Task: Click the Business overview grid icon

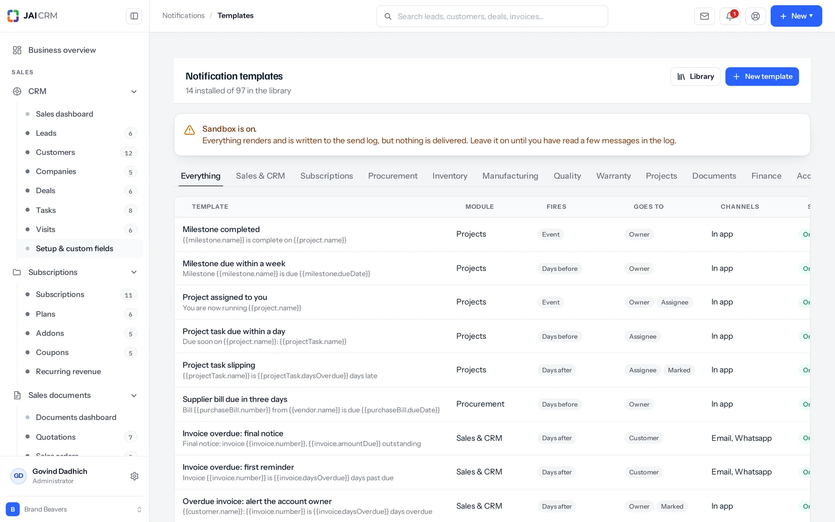Action: coord(17,50)
